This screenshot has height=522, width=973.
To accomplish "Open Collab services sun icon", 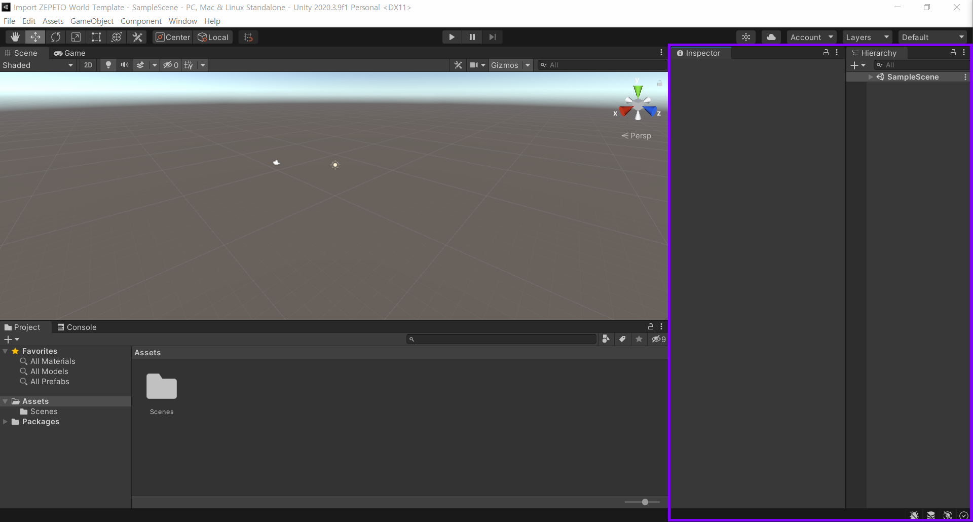I will (x=746, y=37).
